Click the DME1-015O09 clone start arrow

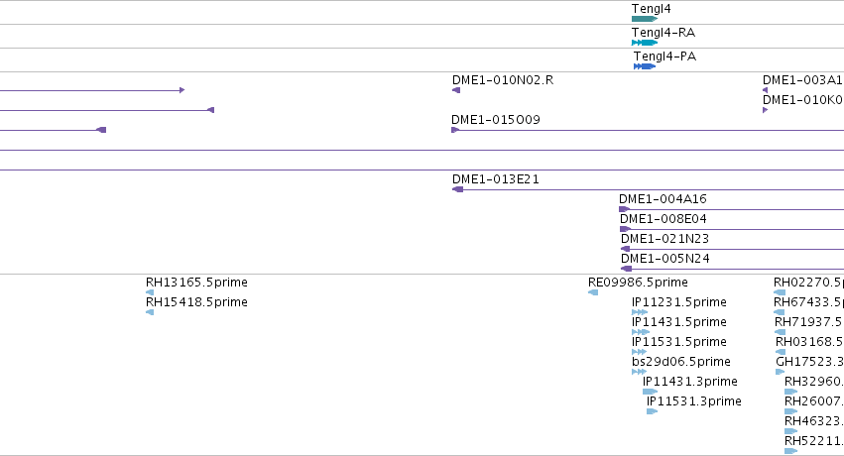point(455,130)
